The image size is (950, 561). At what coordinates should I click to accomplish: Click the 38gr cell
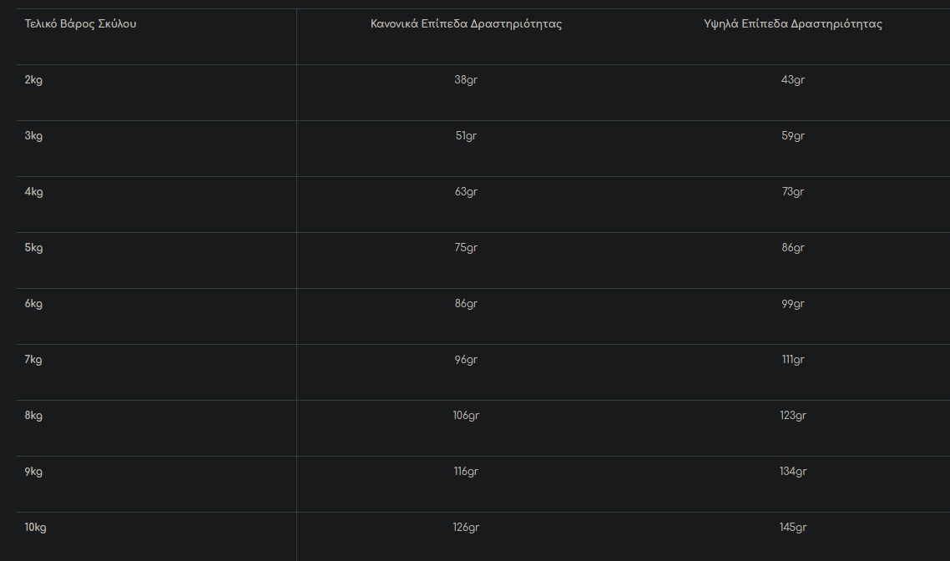pyautogui.click(x=466, y=80)
